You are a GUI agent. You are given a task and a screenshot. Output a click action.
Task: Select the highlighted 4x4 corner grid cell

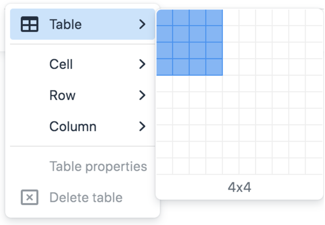[214, 67]
